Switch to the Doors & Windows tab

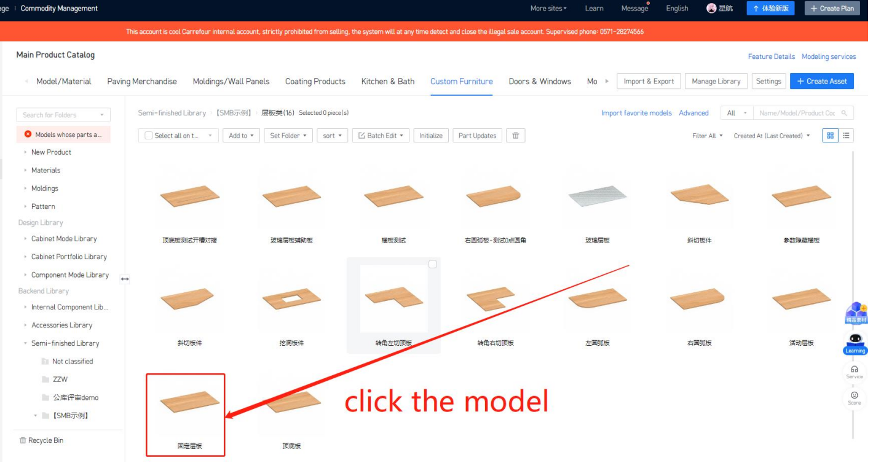click(x=540, y=81)
